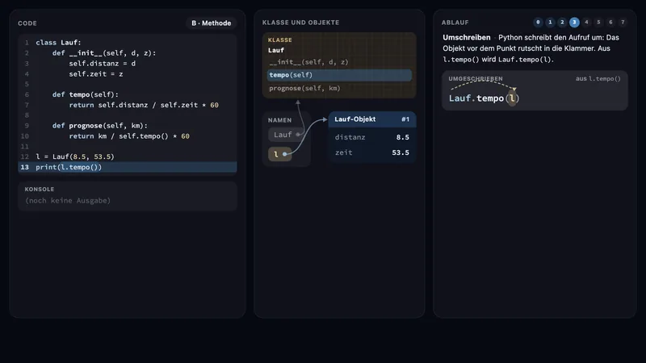This screenshot has width=646, height=363.
Task: Click the Lauf name chip
Action: click(x=286, y=135)
